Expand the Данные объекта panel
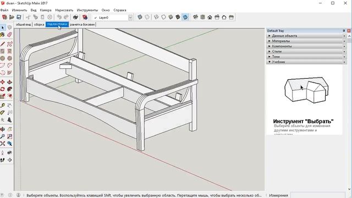Screen dimensions: 352x198 [306, 36]
